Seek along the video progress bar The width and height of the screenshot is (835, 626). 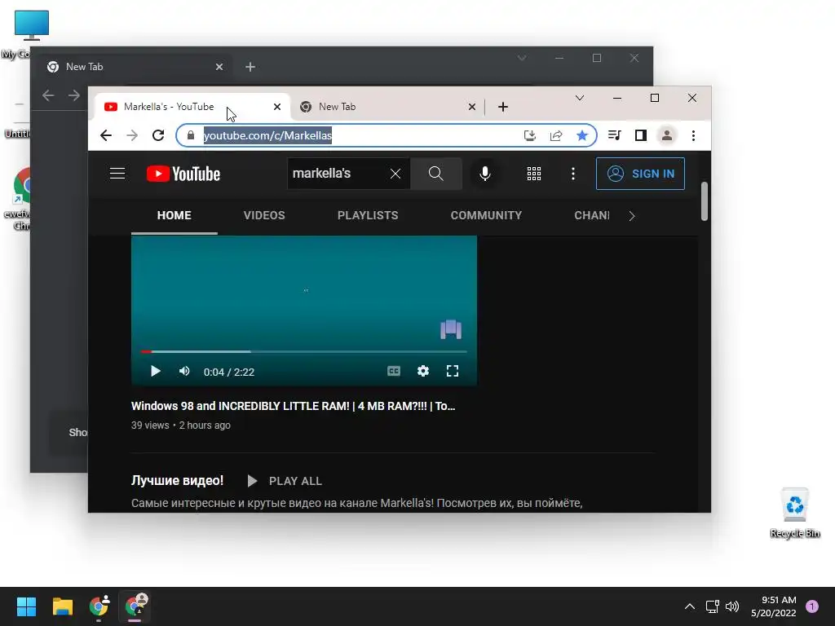coord(303,351)
